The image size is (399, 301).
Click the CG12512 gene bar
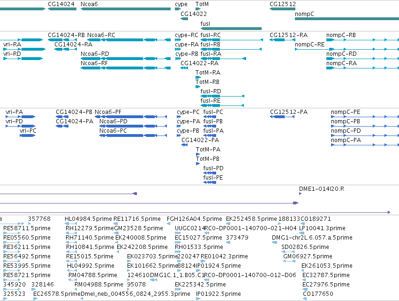(282, 9)
